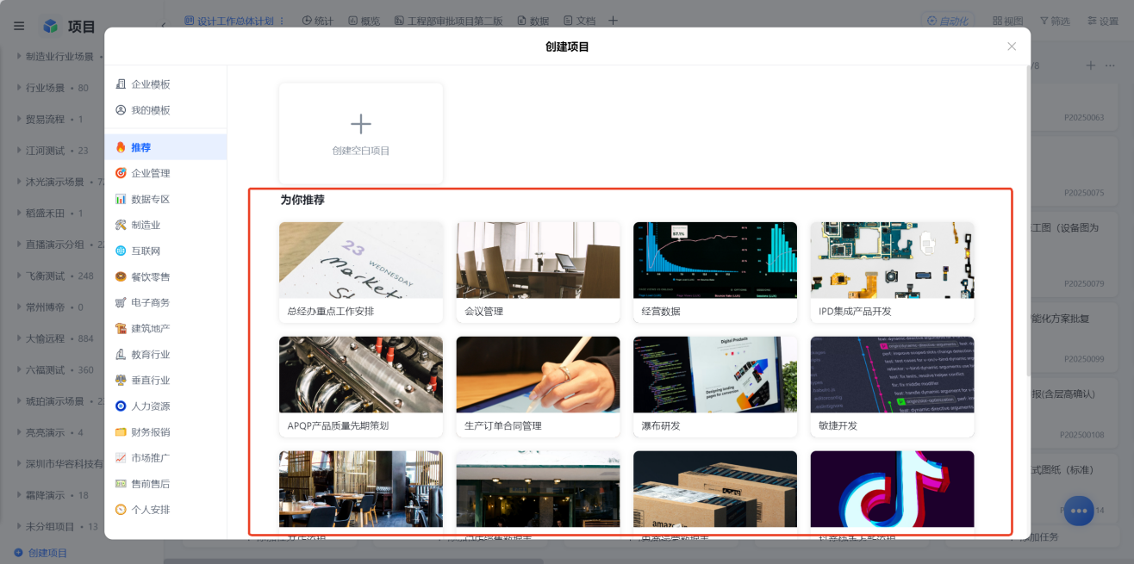
Task: Click the blue floating chat bubble button
Action: pos(1078,510)
